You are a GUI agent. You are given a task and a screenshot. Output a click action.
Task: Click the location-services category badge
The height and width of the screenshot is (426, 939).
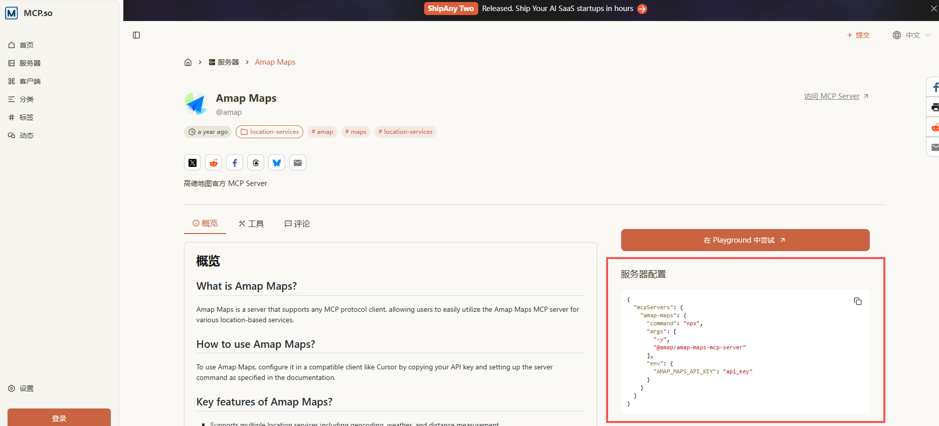270,132
